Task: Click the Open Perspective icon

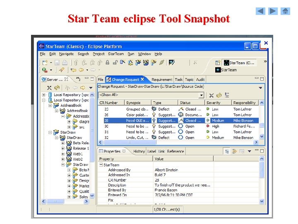Action: (x=218, y=63)
